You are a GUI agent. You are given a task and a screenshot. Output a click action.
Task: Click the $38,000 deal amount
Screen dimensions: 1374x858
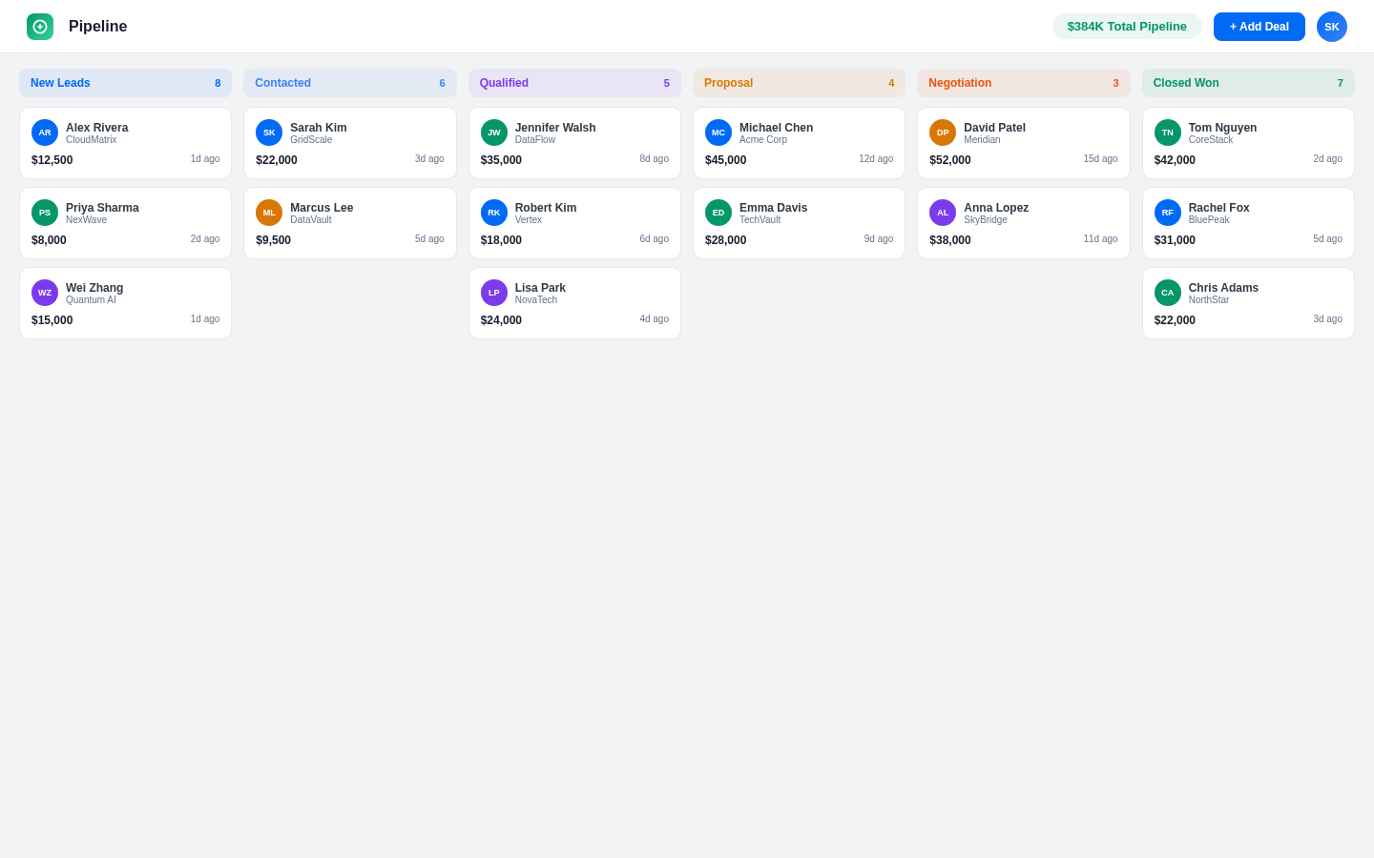tap(949, 240)
